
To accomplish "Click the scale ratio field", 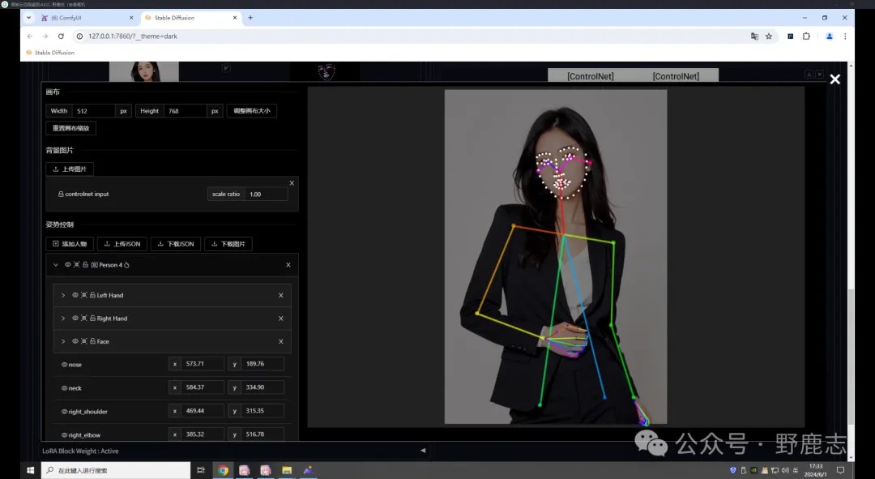I will pos(267,194).
